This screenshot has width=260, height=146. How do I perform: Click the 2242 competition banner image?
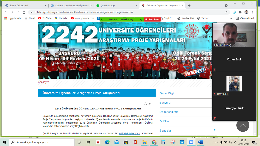[125, 51]
